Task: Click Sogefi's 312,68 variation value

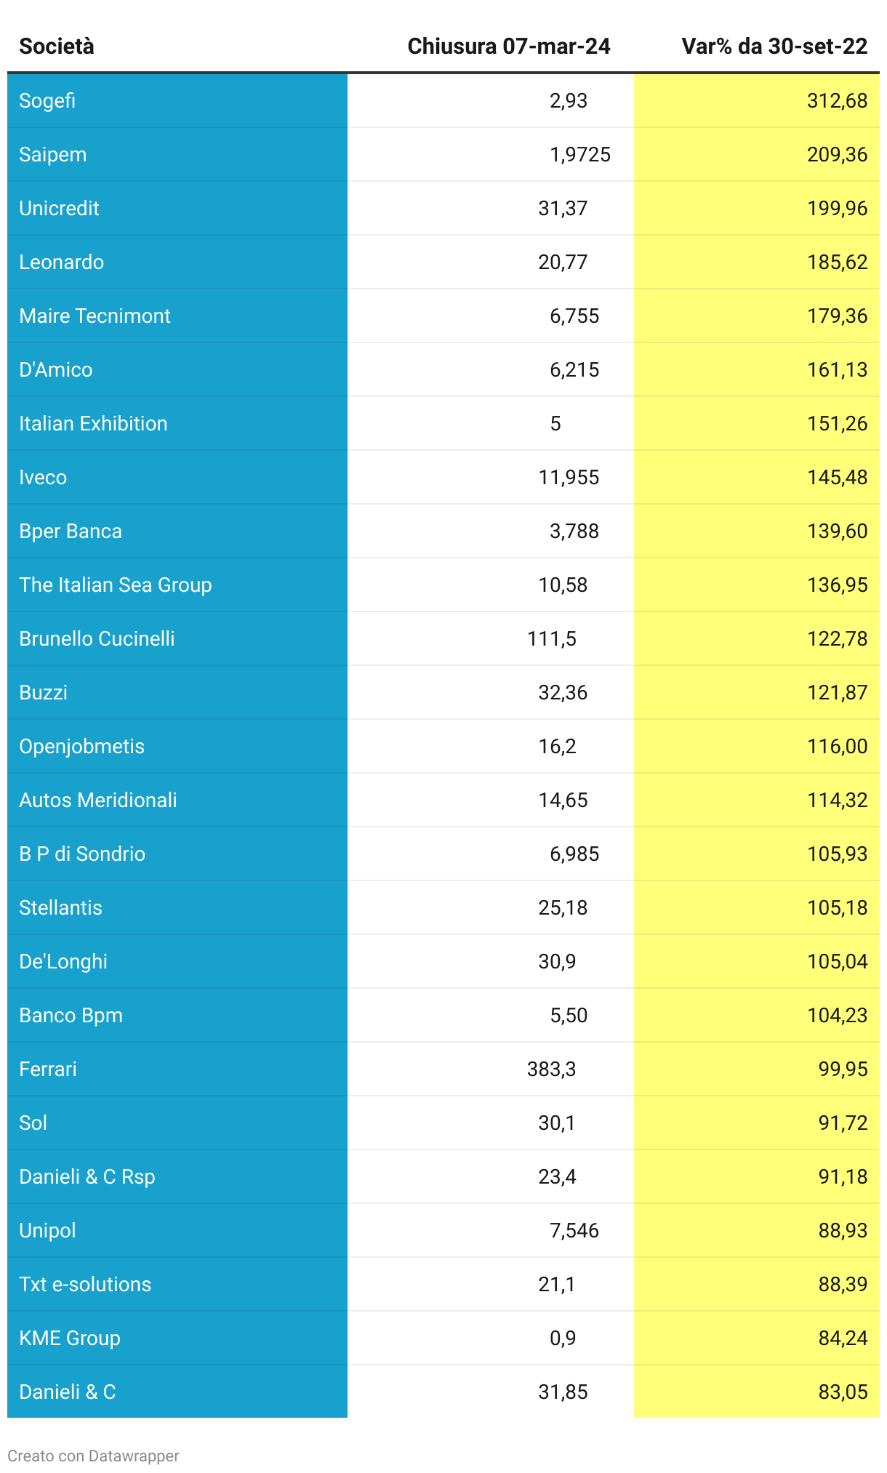Action: tap(837, 100)
